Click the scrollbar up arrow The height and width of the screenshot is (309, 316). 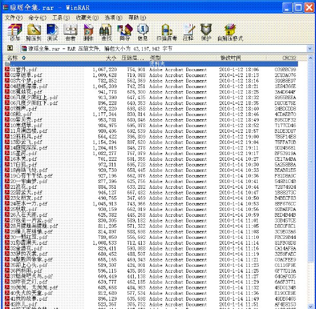click(x=310, y=58)
